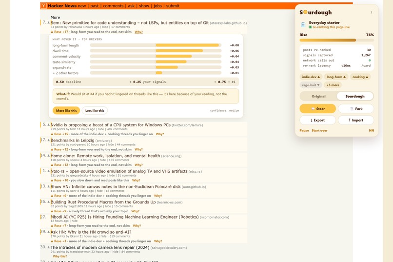Image resolution: width=393 pixels, height=262 pixels.
Task: Click Less like this button
Action: coord(95,111)
